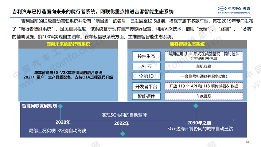Screen dimensions: 261x147
Task: Click the 中汽研(天津)汽车信息咨询有限公司 caption
Action: pyautogui.click(x=234, y=13)
